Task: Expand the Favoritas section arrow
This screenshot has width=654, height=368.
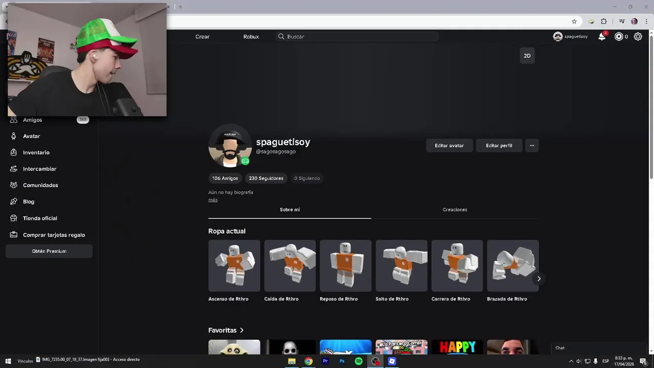Action: tap(242, 330)
